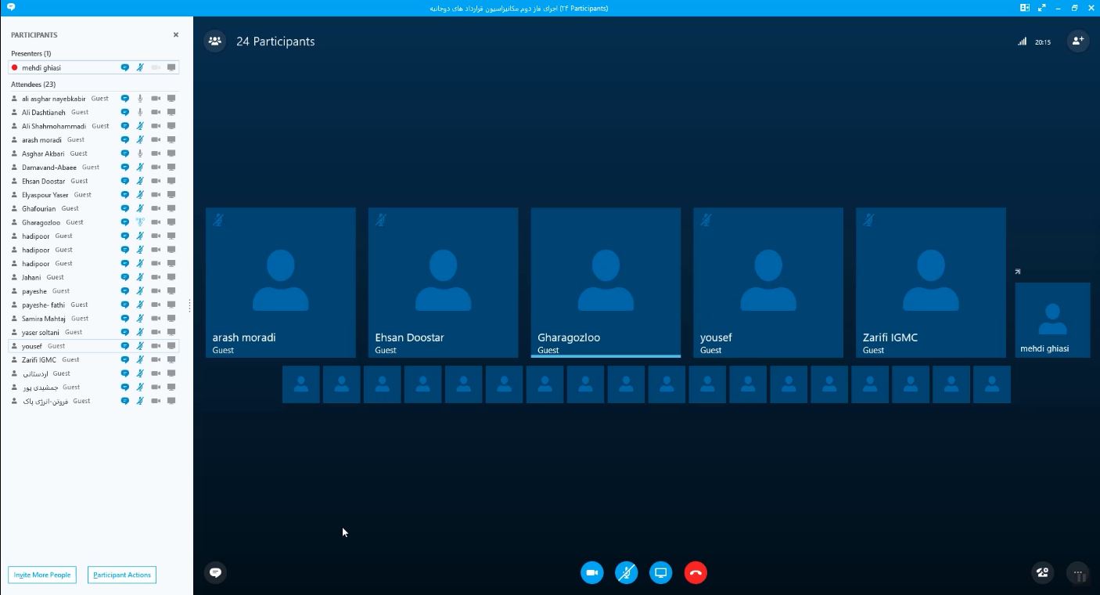Click the Participant Actions button
1100x595 pixels.
click(121, 575)
